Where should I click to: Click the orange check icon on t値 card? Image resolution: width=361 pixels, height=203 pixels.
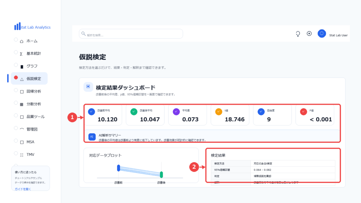[219, 112]
